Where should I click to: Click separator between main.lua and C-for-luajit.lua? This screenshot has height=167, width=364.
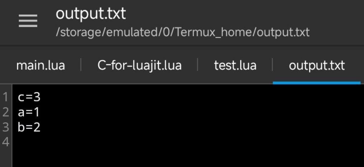(81, 65)
